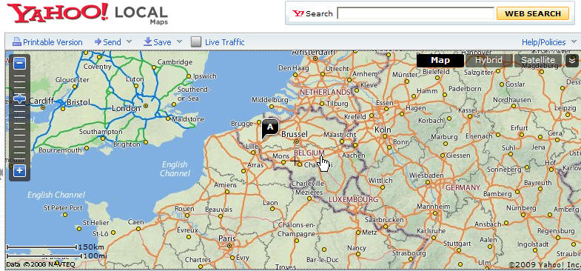Click the WEB SEARCH button
581x271 pixels.
click(533, 14)
